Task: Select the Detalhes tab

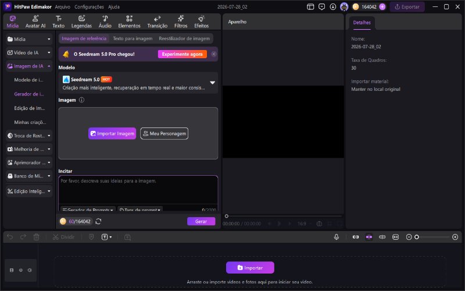Action: point(362,23)
